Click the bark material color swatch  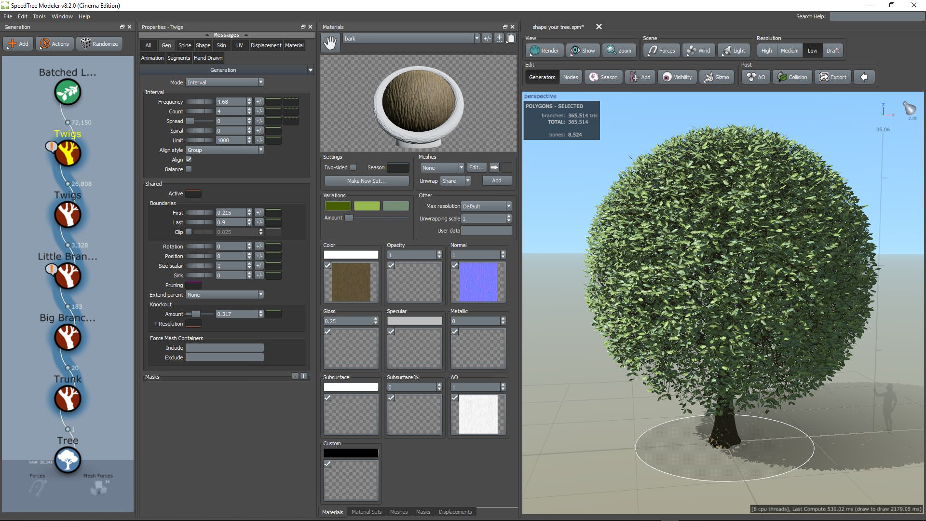pos(351,254)
